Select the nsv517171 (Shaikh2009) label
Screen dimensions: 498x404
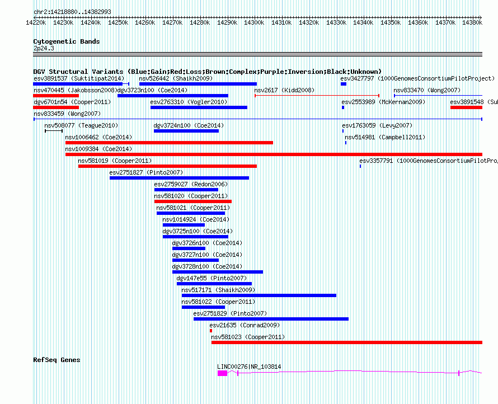click(x=218, y=290)
